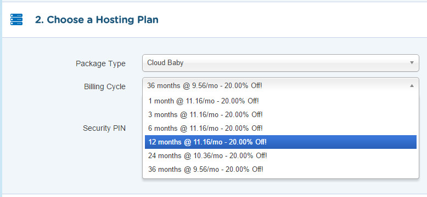Click the down arrow on Package Type selector
This screenshot has width=427, height=197.
pyautogui.click(x=412, y=63)
